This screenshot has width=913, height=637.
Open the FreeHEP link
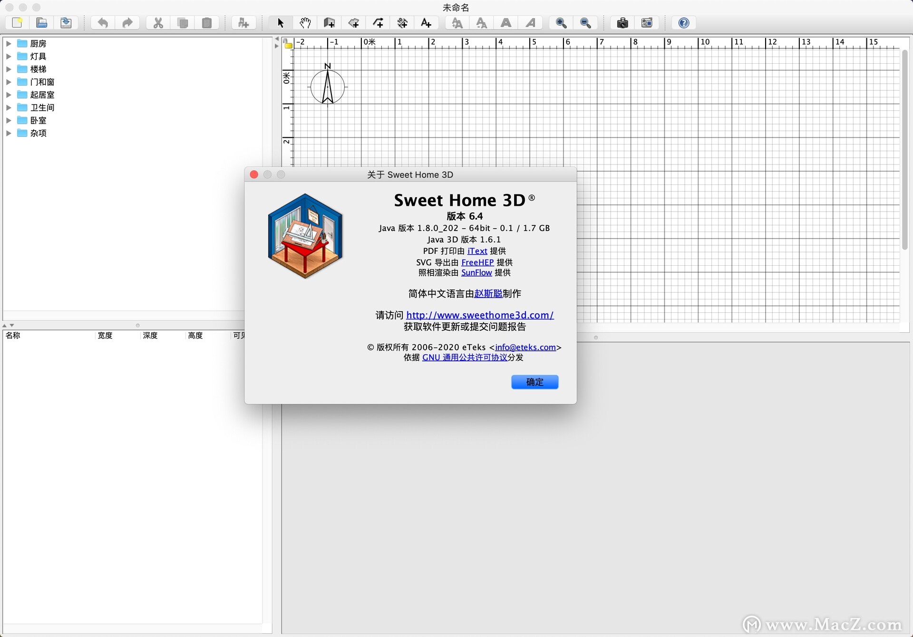point(477,262)
